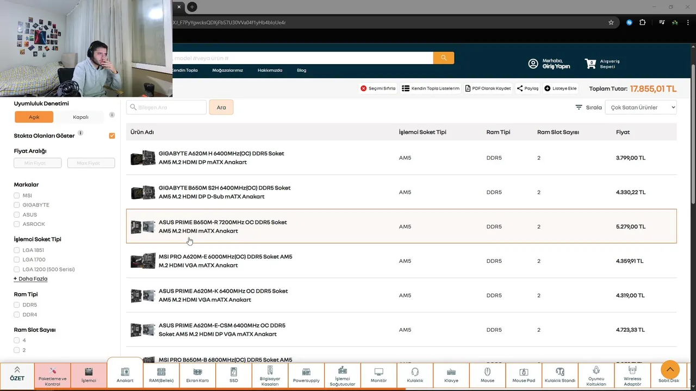Expand the ÖZET summary panel
This screenshot has width=696, height=391.
17,374
